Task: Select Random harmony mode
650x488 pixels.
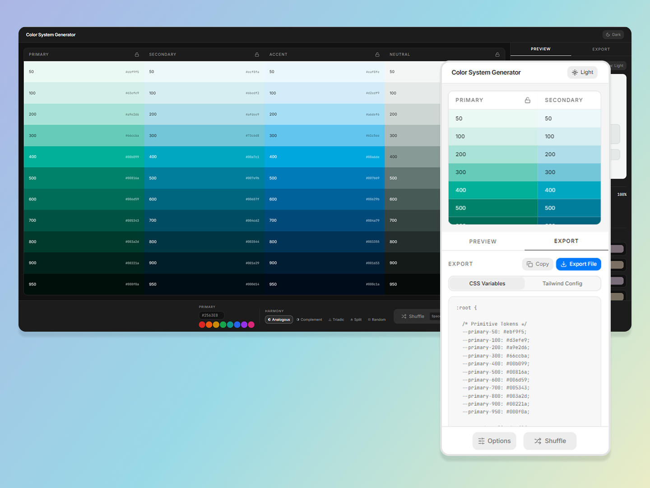Action: (x=377, y=319)
